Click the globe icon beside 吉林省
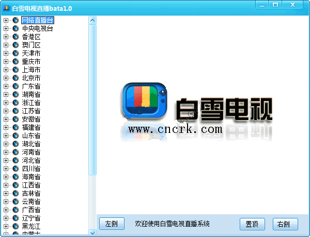Viewport: 310px width, 237px height. point(16,193)
